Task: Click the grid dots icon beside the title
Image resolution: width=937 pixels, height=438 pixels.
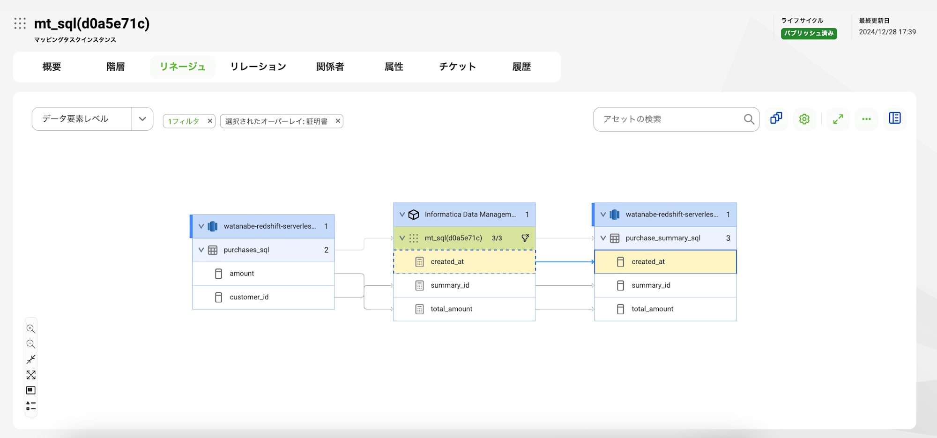Action: pyautogui.click(x=20, y=23)
